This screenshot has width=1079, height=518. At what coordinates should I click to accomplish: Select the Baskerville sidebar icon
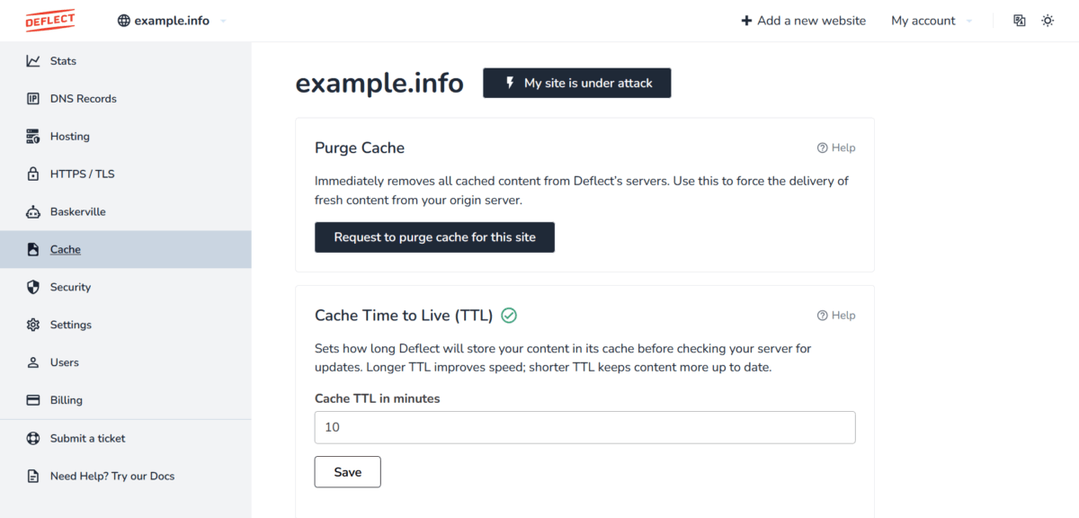32,211
